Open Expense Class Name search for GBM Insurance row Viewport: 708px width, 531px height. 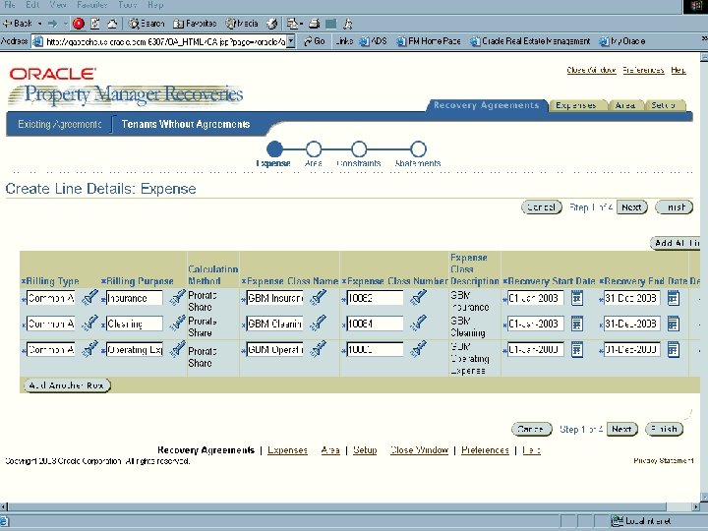[x=319, y=298]
